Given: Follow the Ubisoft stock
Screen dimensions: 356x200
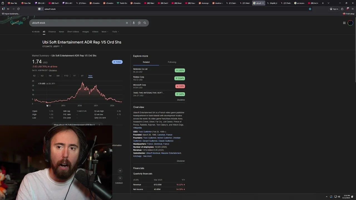Looking at the screenshot, I should [x=117, y=62].
